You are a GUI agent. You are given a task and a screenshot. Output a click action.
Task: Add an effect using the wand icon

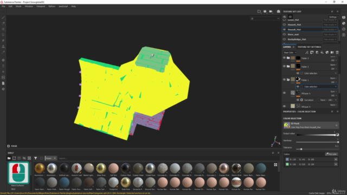307,53
